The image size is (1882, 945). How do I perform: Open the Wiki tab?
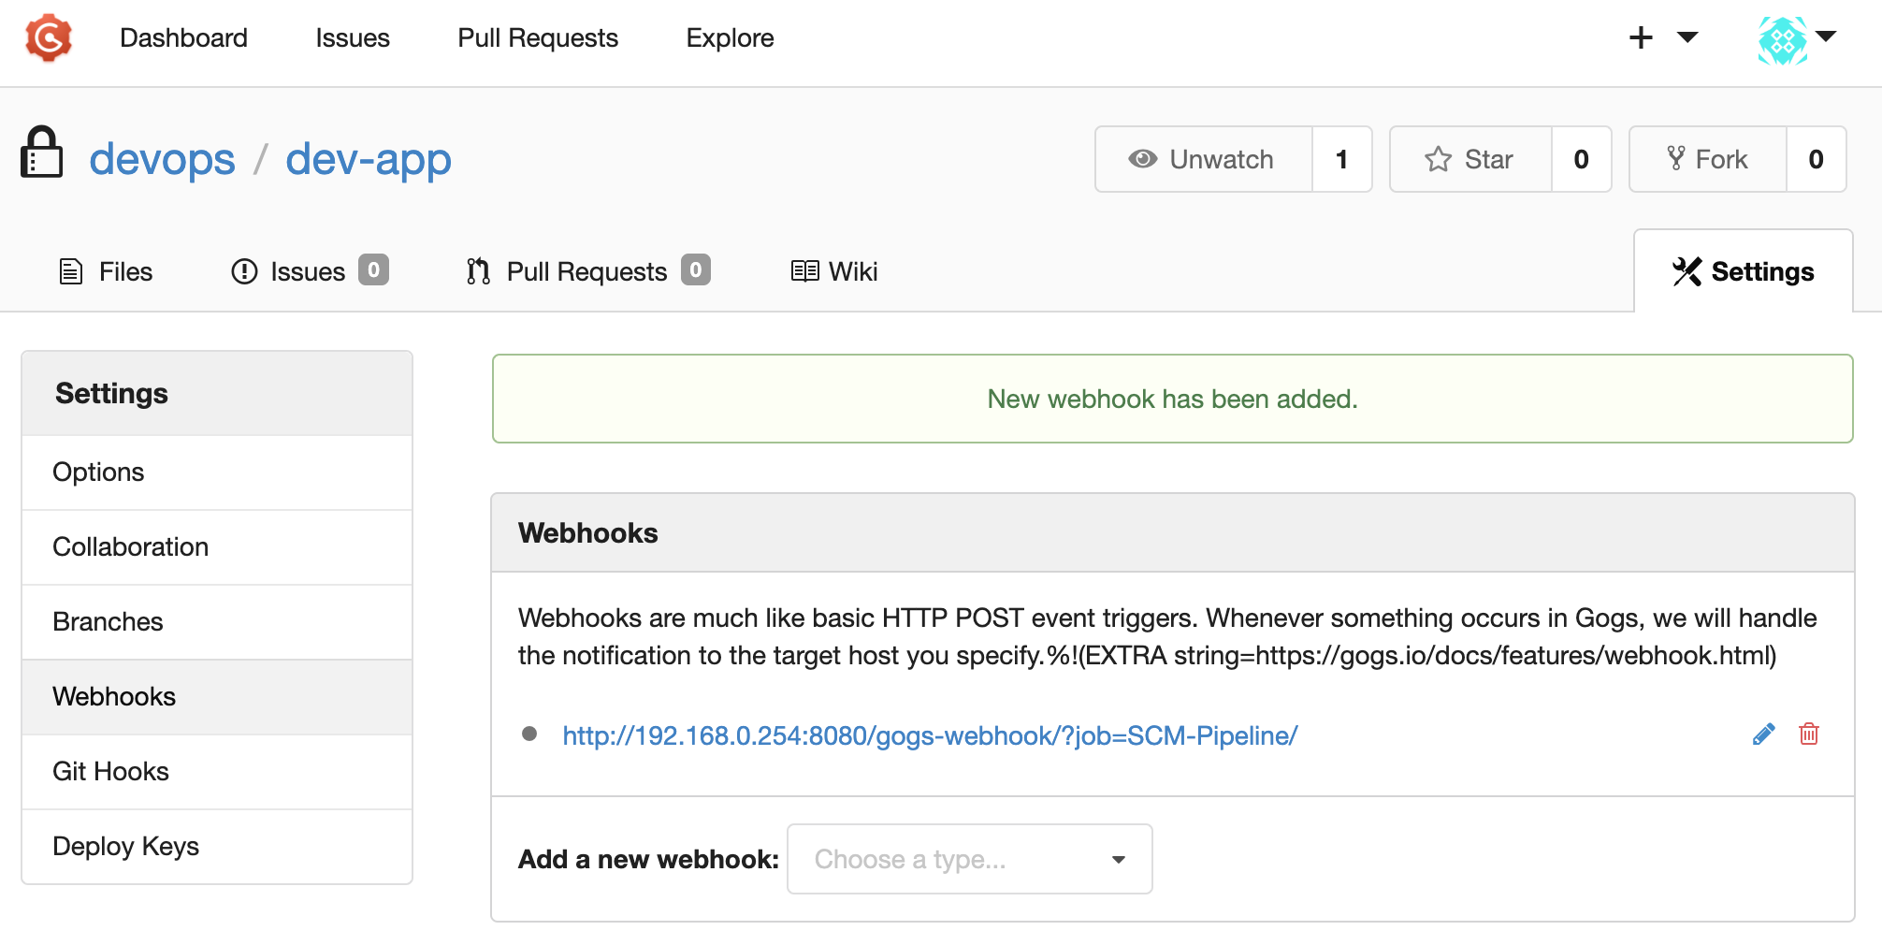[834, 271]
